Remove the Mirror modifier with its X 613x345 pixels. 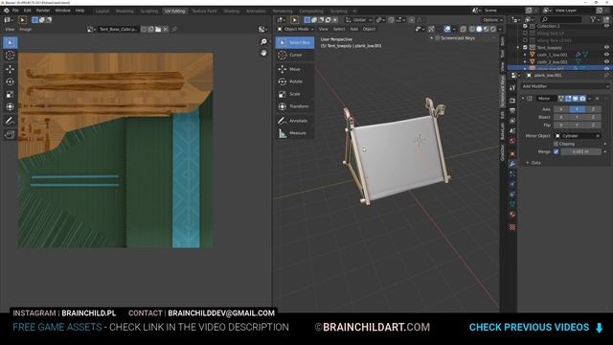(x=598, y=99)
